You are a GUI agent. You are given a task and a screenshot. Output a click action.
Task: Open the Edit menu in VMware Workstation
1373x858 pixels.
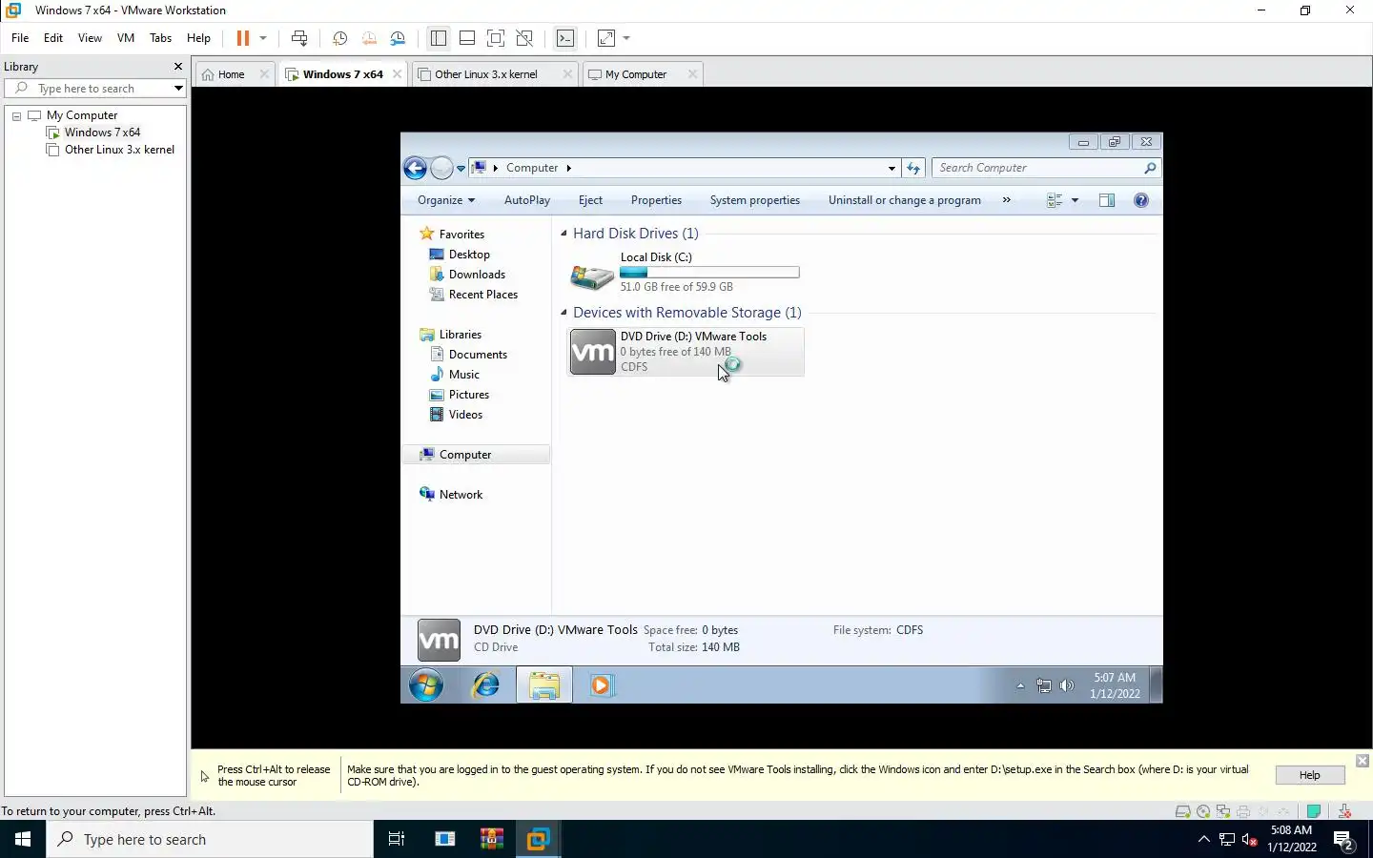(53, 38)
